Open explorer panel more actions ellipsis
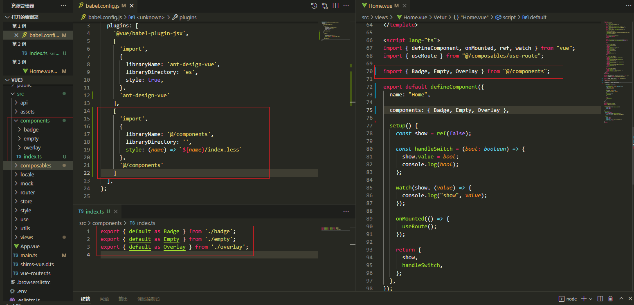Screen dimensions: 634x305 pos(63,6)
